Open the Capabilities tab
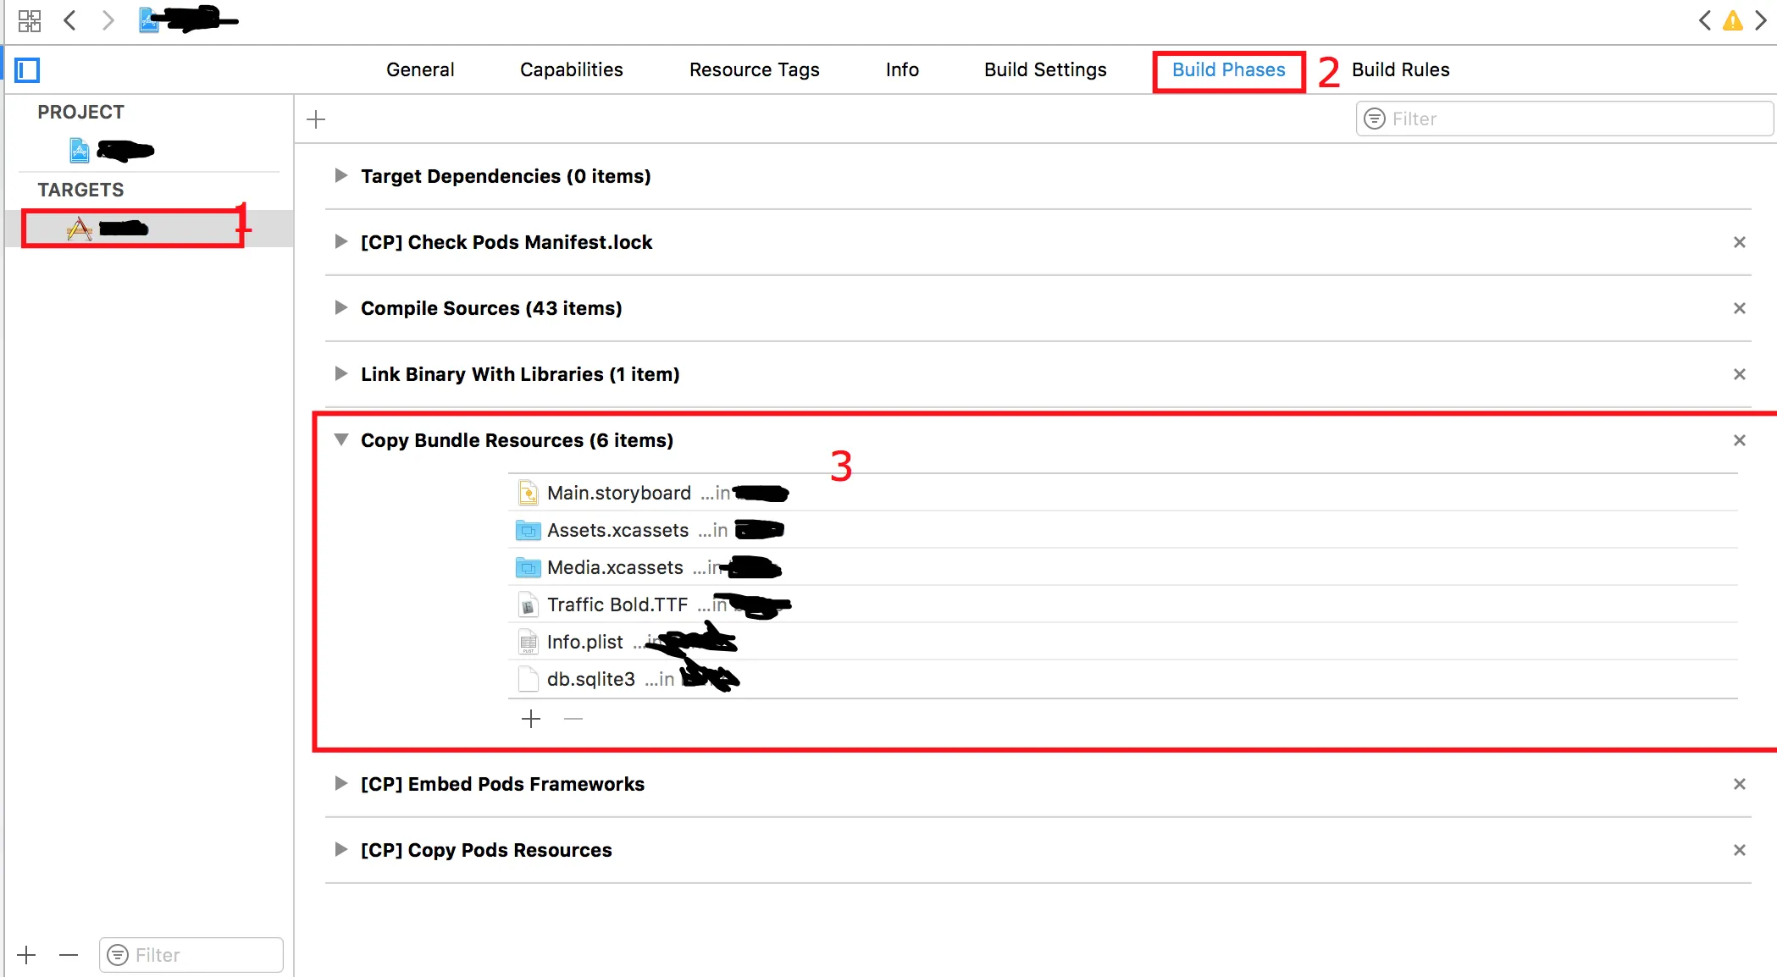Screen dimensions: 1777x977 [x=571, y=69]
